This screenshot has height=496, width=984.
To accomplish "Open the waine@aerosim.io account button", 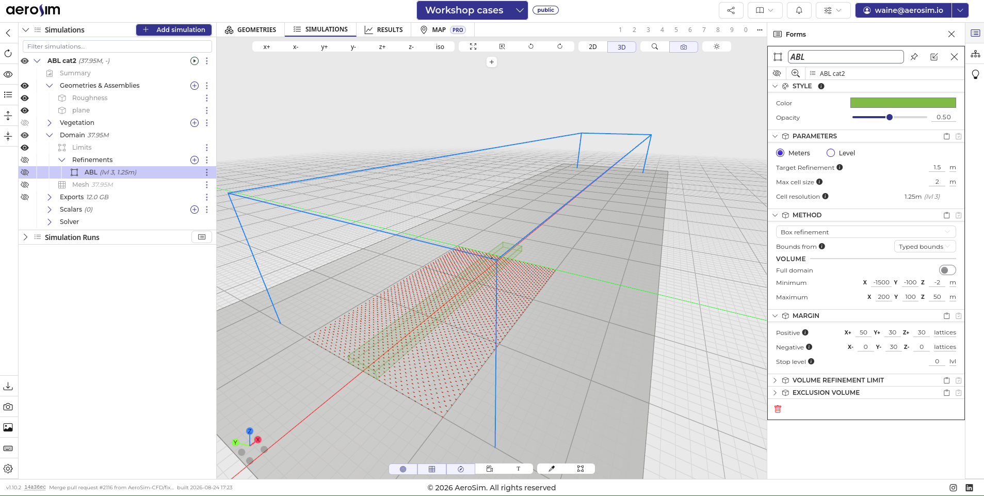I will [x=904, y=10].
